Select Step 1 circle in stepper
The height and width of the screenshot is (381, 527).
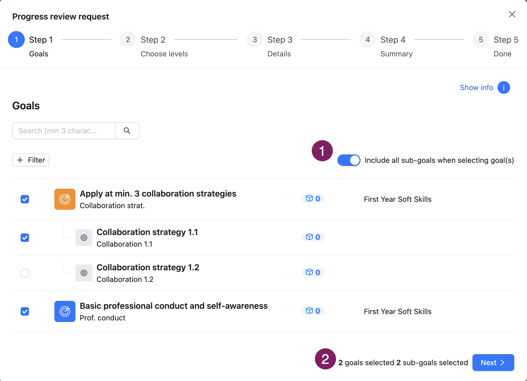(16, 40)
